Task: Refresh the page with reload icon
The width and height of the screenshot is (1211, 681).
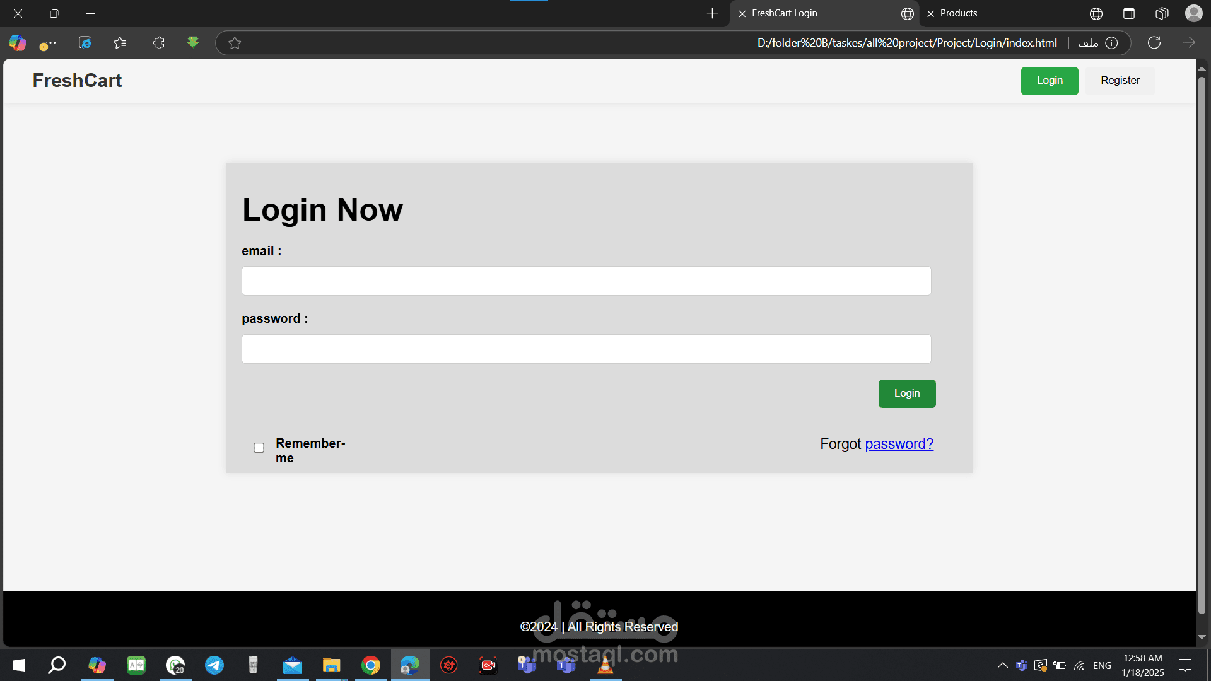Action: 1154,43
